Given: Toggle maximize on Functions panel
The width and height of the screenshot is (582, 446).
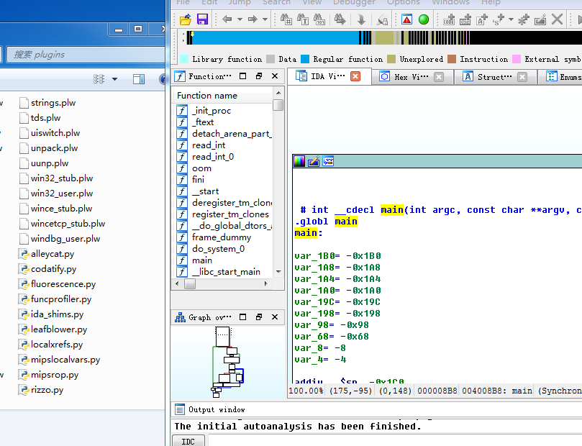Looking at the screenshot, I should (242, 76).
